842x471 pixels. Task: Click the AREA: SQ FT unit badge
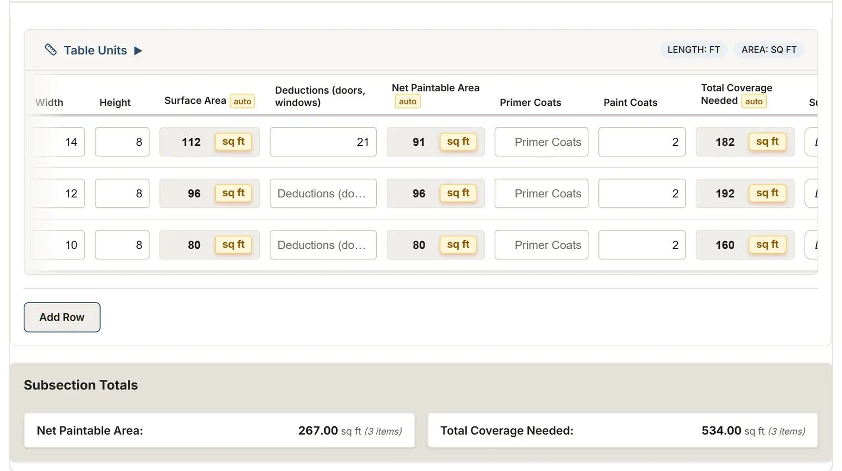(769, 49)
